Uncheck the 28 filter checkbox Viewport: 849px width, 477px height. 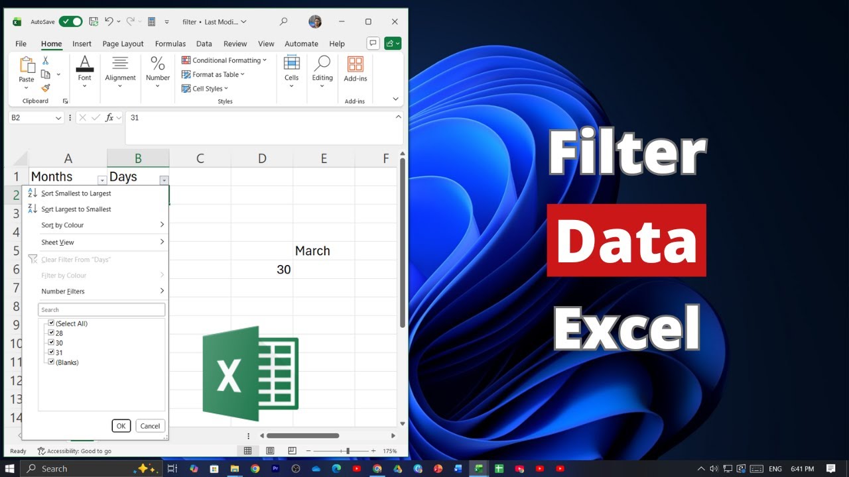pos(51,333)
